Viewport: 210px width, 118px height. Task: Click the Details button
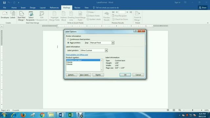click(72, 75)
